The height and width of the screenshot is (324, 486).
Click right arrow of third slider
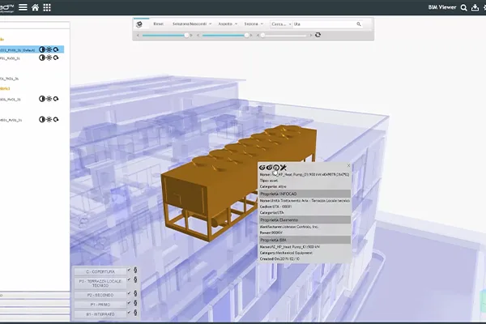click(311, 36)
